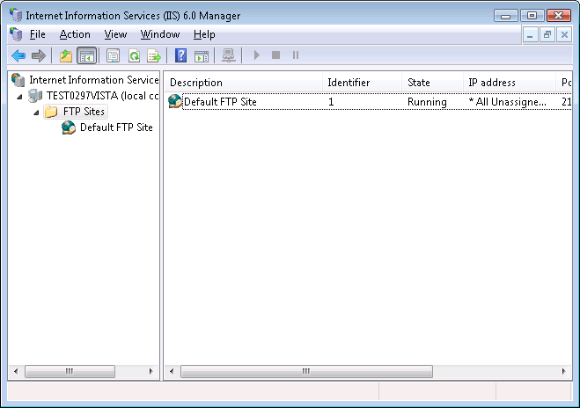Click the All Unassigned IP address cell
This screenshot has width=580, height=408.
(507, 102)
